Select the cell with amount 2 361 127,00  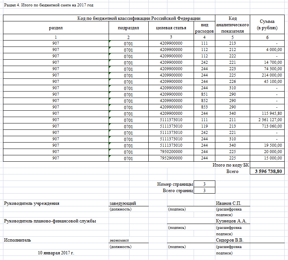tap(267, 120)
